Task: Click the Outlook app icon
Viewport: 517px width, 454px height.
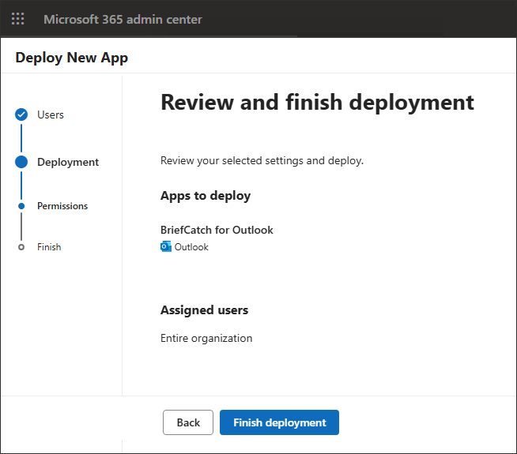Action: 166,246
